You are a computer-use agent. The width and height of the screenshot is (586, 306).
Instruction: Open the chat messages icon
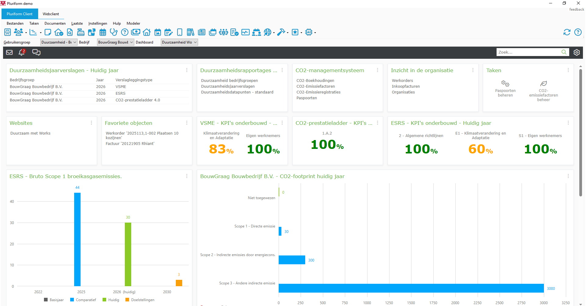36,52
